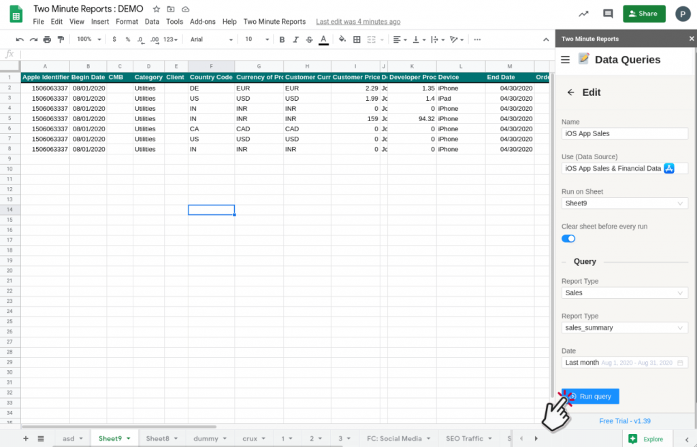
Task: Open the account avatar P
Action: (x=683, y=14)
